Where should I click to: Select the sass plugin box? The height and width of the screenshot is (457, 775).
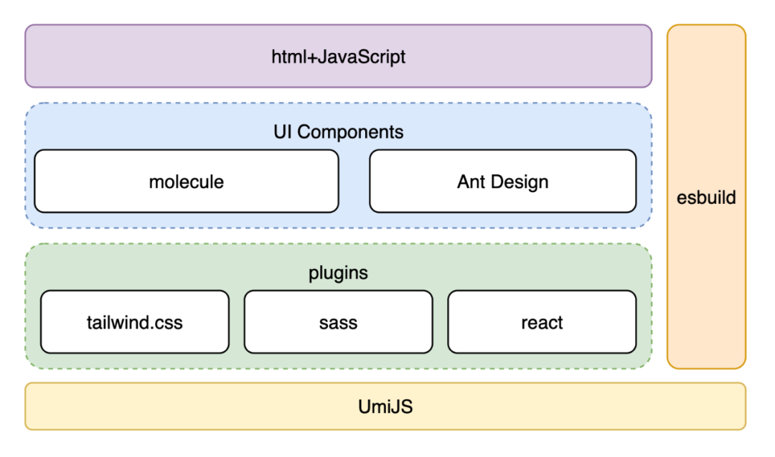[339, 322]
